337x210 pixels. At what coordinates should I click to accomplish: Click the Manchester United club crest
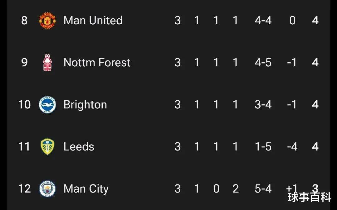tap(47, 21)
